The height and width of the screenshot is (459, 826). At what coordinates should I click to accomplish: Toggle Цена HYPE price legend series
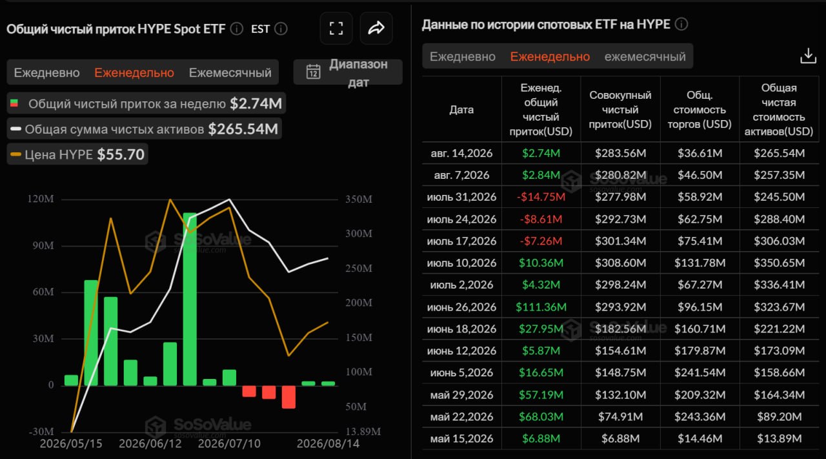[x=78, y=154]
